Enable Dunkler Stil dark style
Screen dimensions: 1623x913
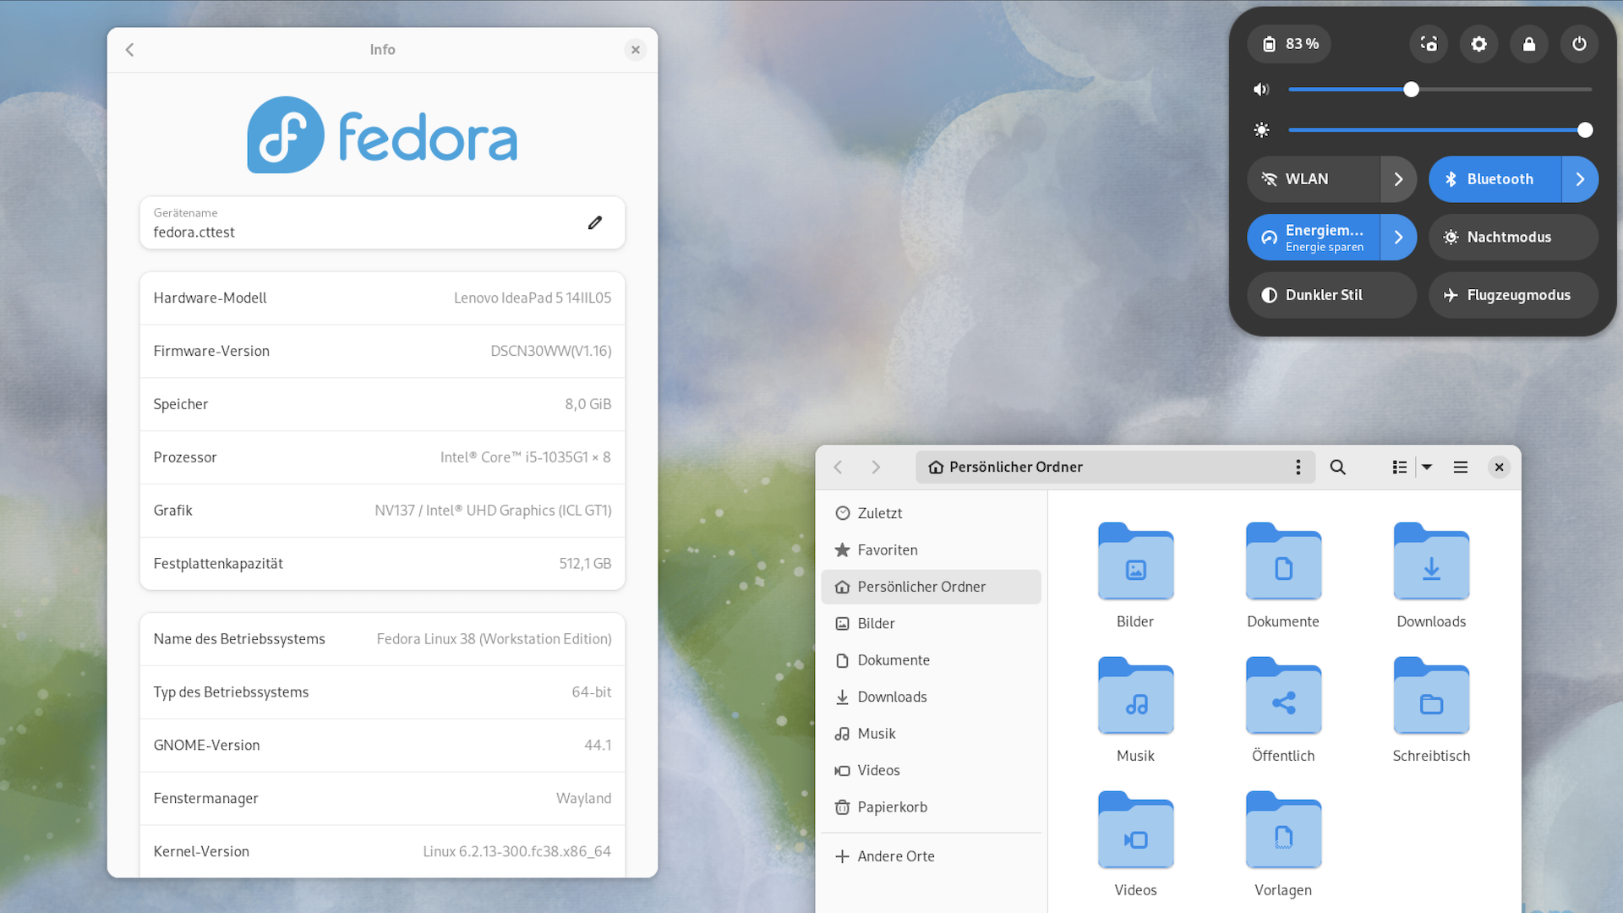click(1331, 295)
